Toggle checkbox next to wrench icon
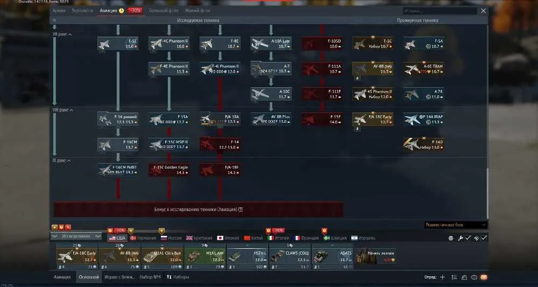 click(468, 238)
